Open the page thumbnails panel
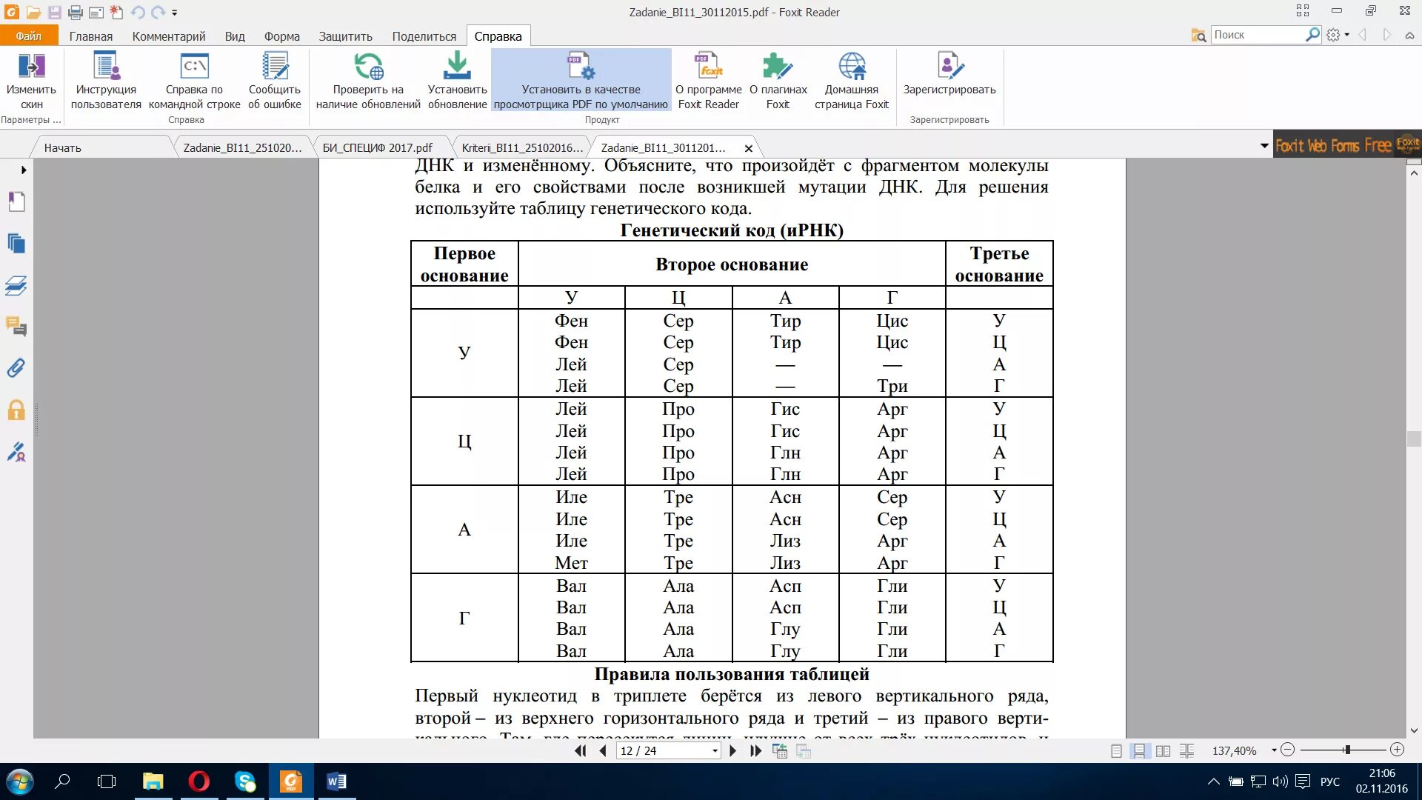1422x800 pixels. [17, 241]
